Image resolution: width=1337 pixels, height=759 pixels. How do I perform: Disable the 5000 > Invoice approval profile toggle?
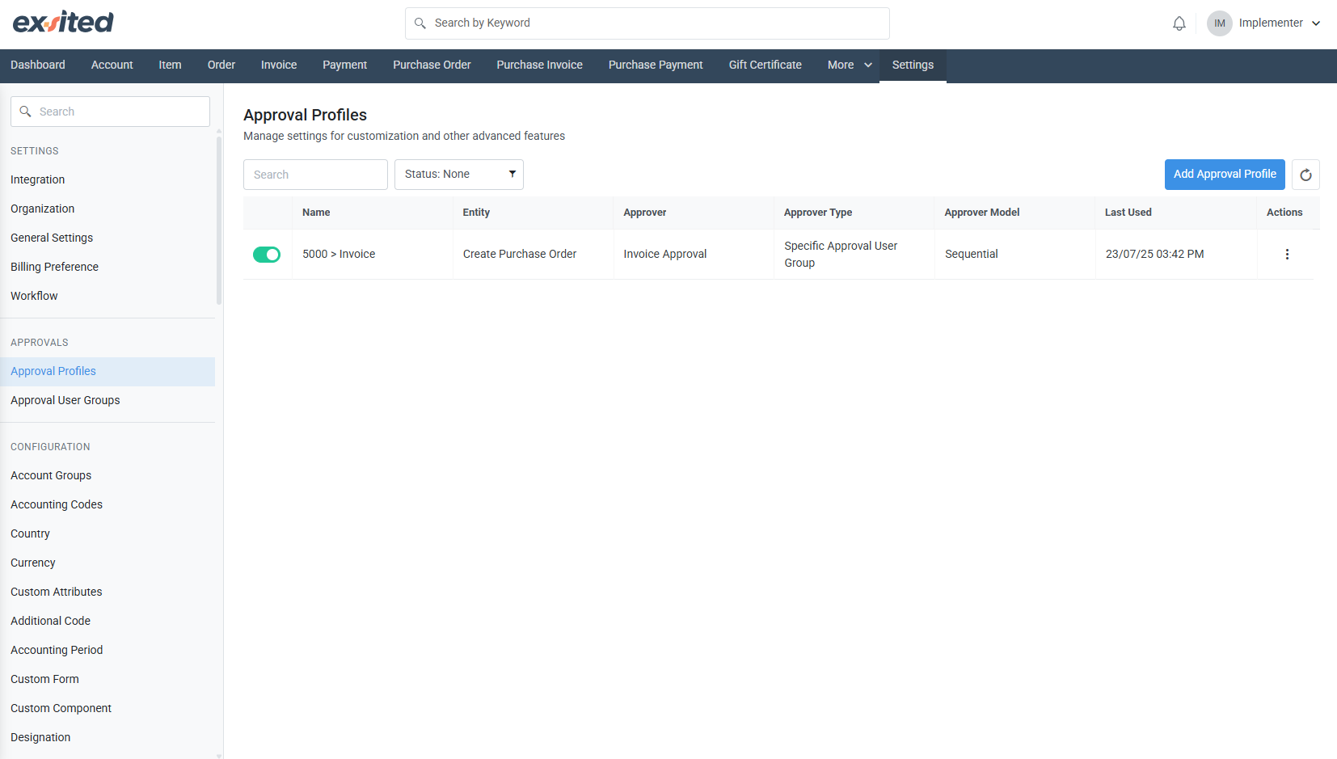(x=267, y=255)
